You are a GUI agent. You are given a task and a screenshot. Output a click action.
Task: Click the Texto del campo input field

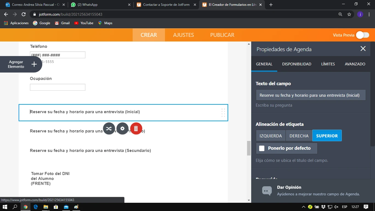click(310, 95)
